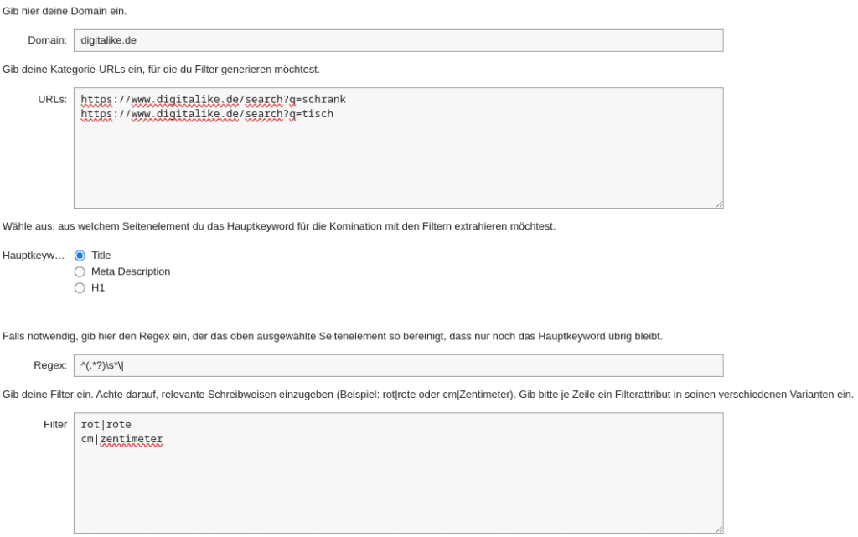Click the URL line ending in q=tisch
The height and width of the screenshot is (537, 858).
click(x=207, y=114)
